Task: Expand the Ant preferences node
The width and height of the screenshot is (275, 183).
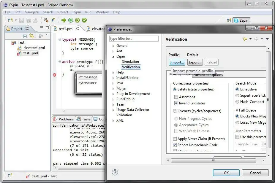Action: (x=113, y=52)
